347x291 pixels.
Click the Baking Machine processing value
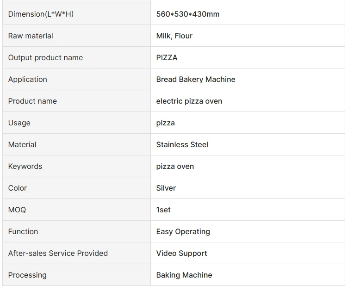coord(184,275)
